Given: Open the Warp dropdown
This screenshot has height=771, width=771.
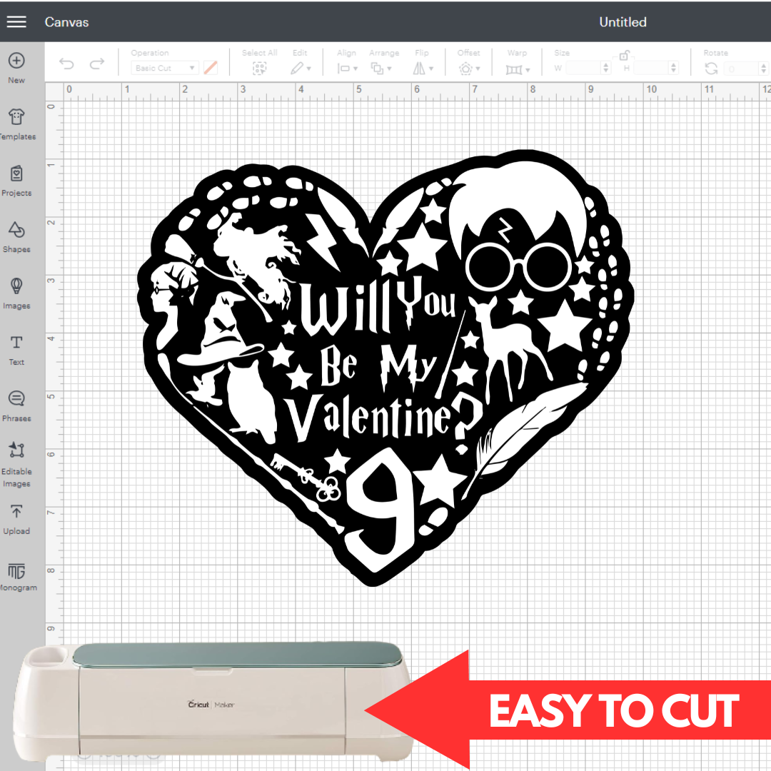Looking at the screenshot, I should [x=518, y=69].
